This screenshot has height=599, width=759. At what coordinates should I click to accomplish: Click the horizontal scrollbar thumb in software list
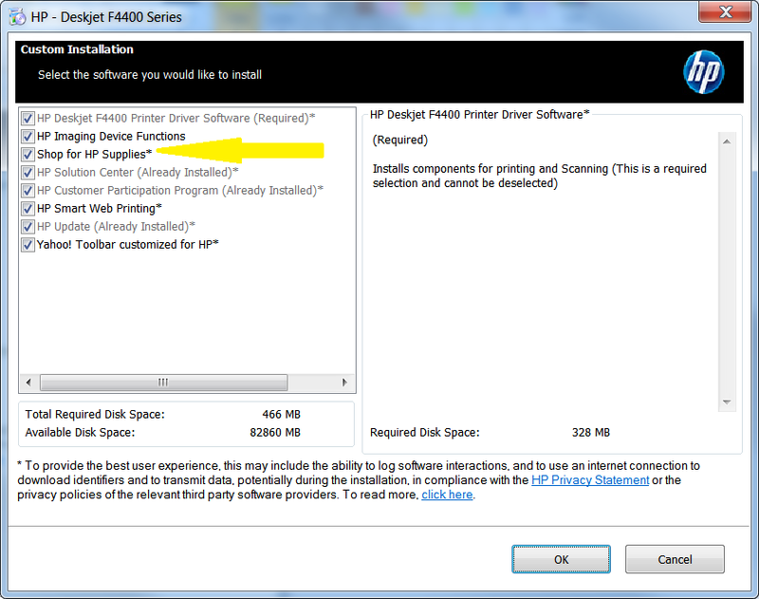[163, 382]
